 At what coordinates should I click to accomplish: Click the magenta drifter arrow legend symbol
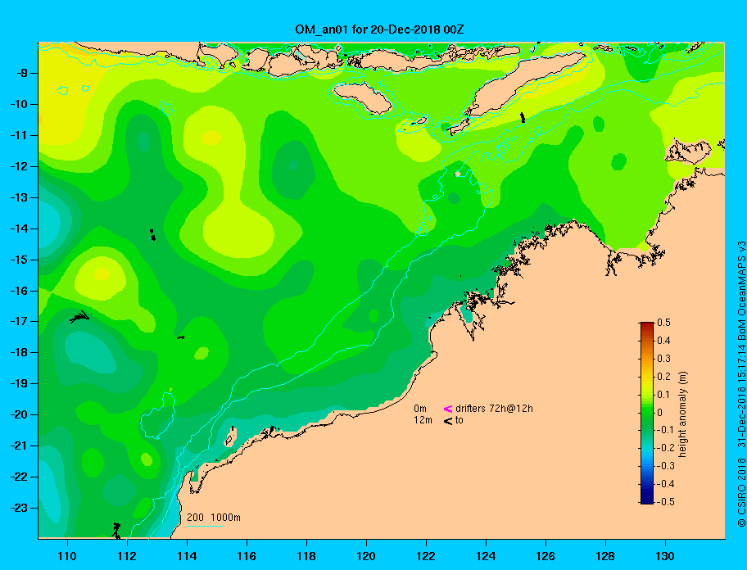pyautogui.click(x=448, y=409)
